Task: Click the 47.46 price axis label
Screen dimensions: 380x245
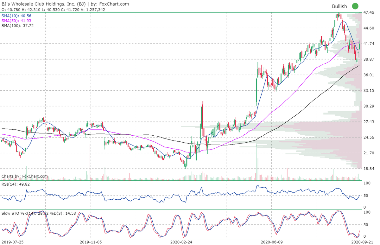Action: point(369,13)
